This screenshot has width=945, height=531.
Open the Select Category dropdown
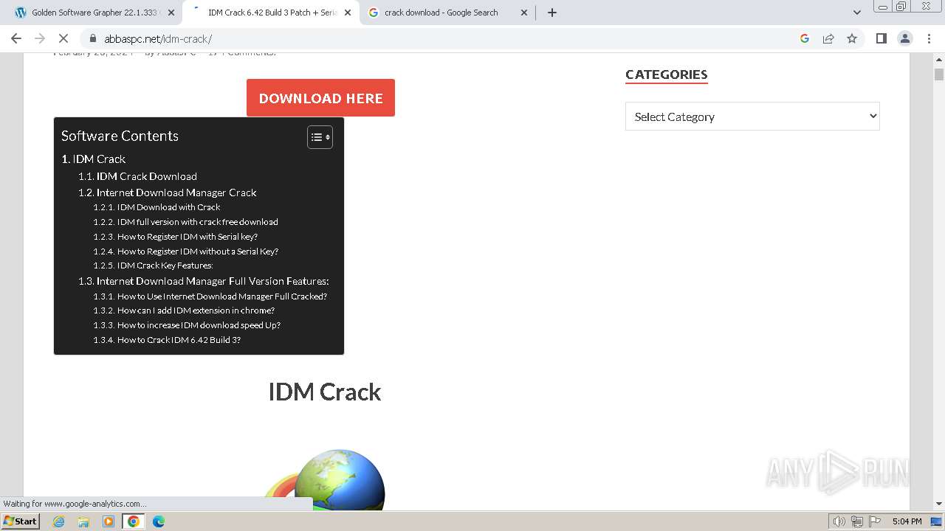tap(752, 117)
